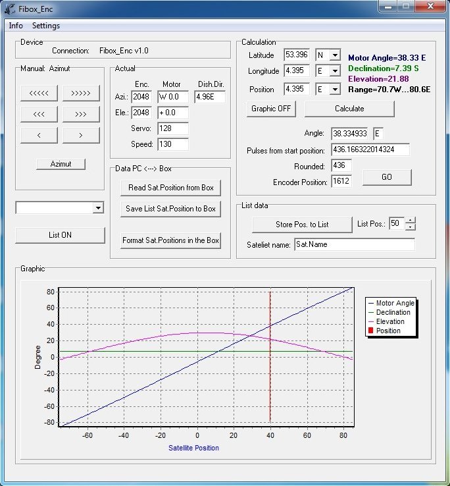The image size is (450, 486).
Task: Nudge dish right with single '>' button
Action: (x=81, y=135)
